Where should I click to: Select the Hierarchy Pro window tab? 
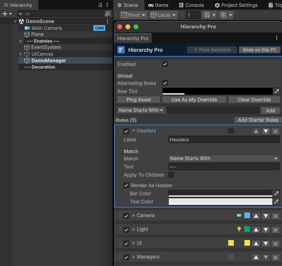pyautogui.click(x=133, y=39)
